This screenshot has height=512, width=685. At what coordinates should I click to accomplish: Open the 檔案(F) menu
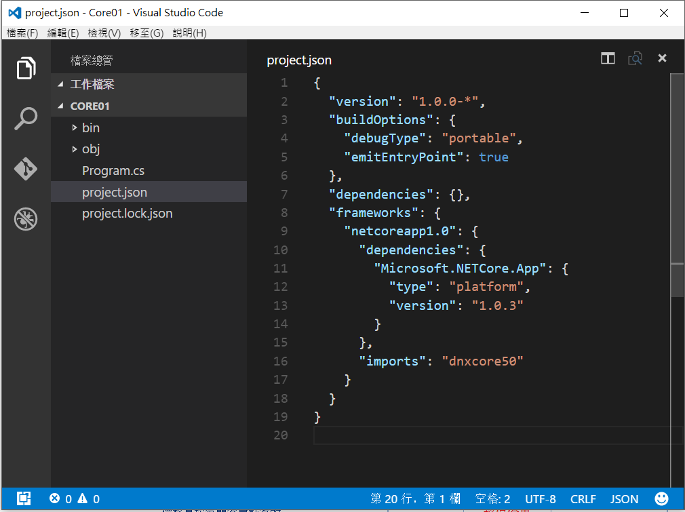click(22, 33)
